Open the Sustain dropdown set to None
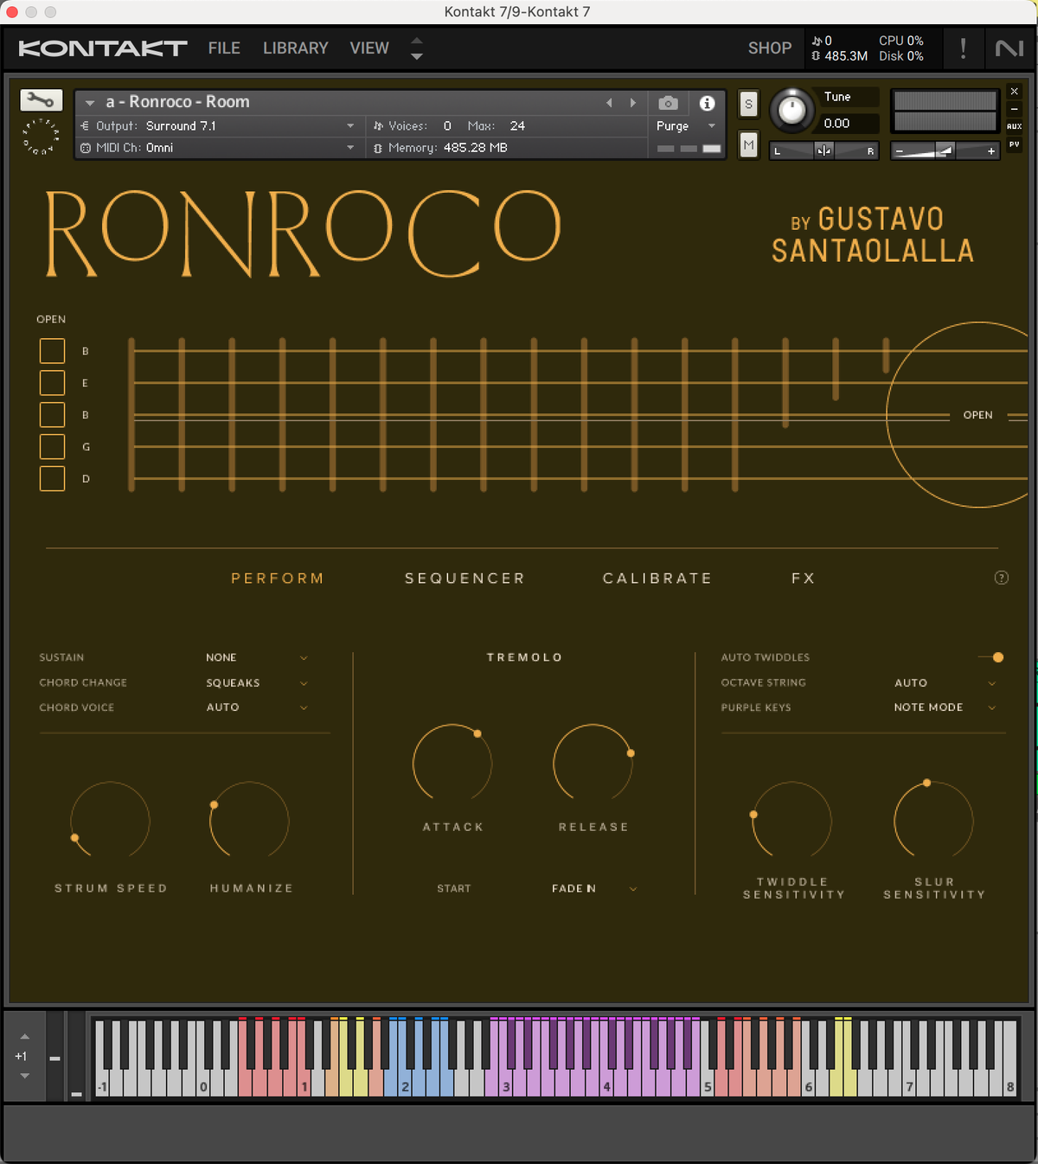 click(x=257, y=657)
